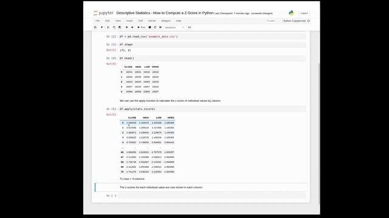Click the kernel status circle indicator

(x=309, y=21)
